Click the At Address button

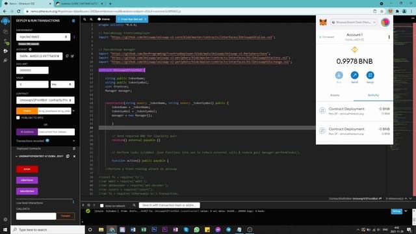27,132
